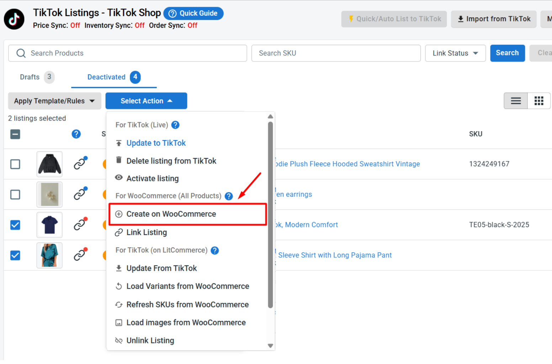Switch to list view layout
This screenshot has height=364, width=552.
(516, 101)
